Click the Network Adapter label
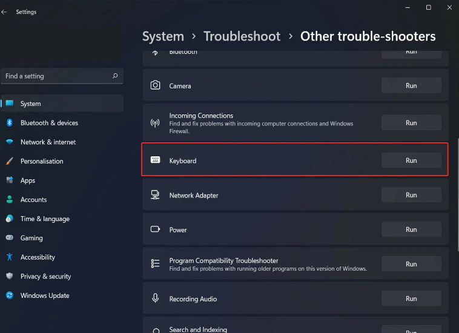Image resolution: width=459 pixels, height=333 pixels. pos(194,196)
